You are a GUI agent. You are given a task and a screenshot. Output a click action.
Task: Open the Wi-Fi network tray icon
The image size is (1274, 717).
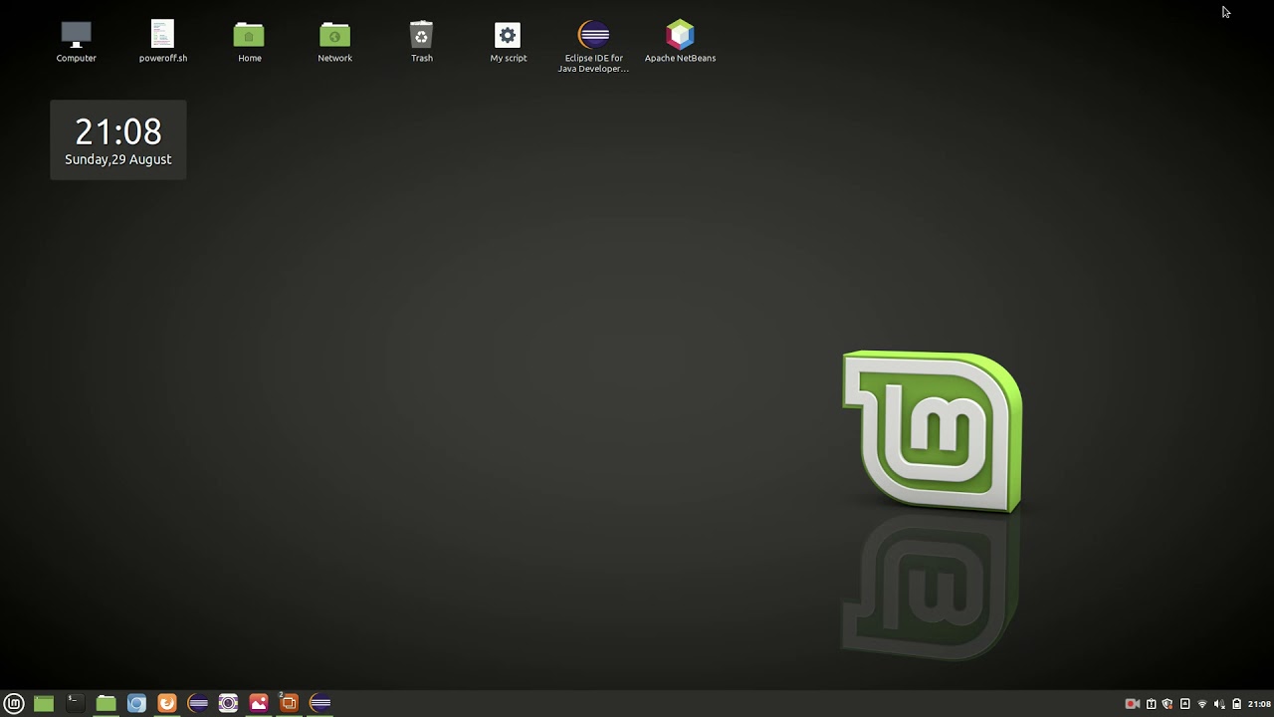point(1202,704)
